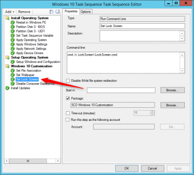Click the Description box scroll up arrow

pos(182,33)
